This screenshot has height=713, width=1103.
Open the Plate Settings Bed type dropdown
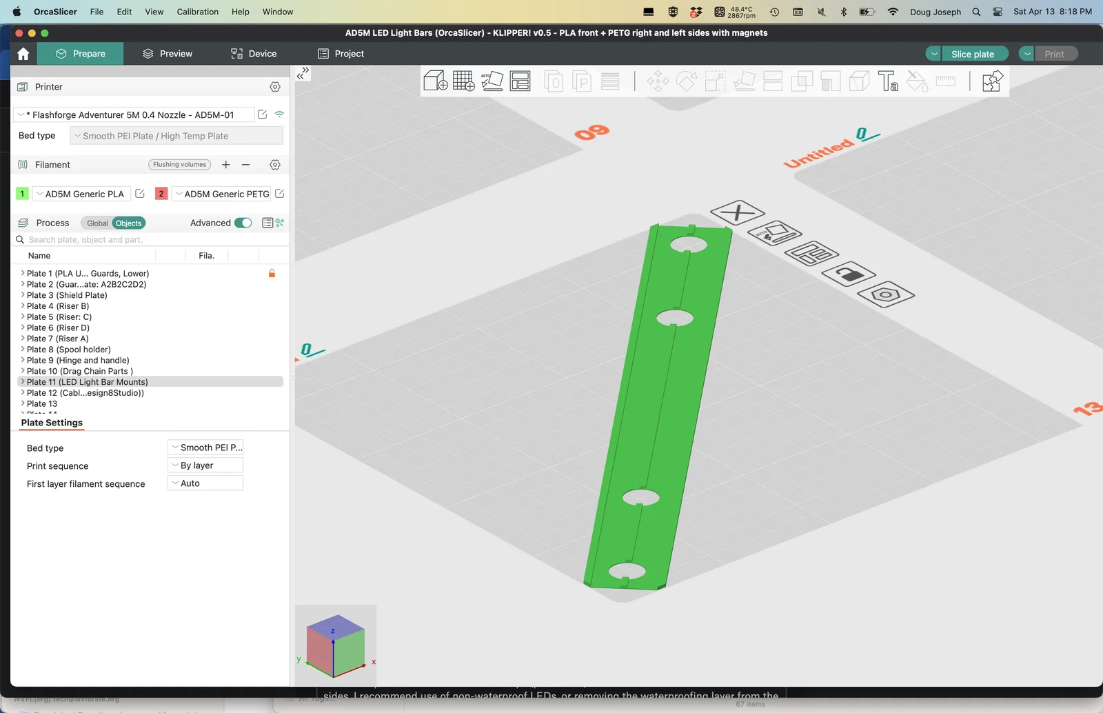click(205, 448)
